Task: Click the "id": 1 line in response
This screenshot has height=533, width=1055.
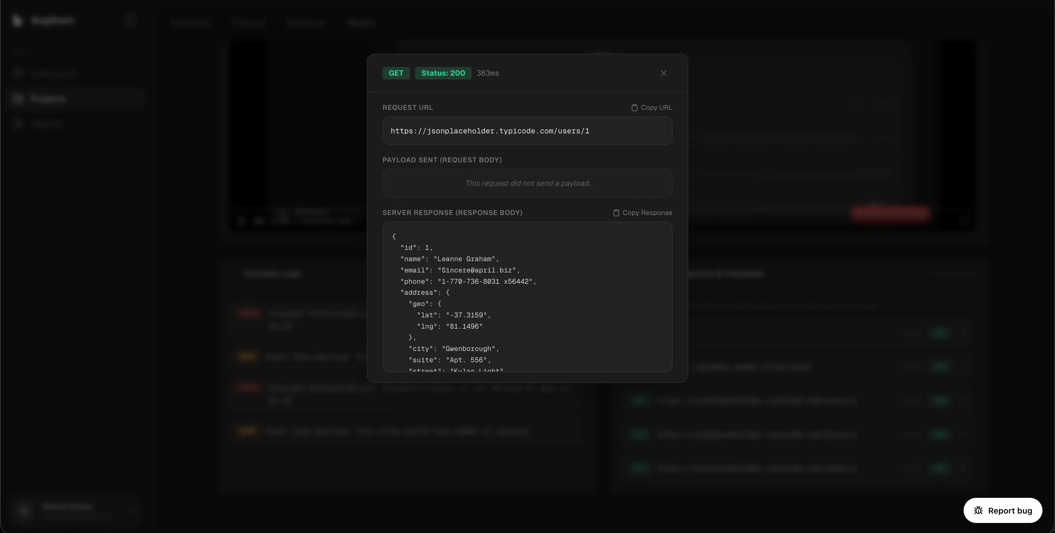Action: tap(417, 248)
